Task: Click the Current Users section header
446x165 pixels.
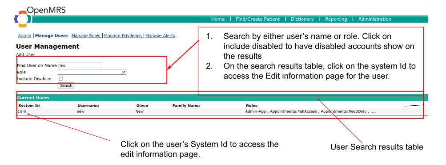Action: 33,98
